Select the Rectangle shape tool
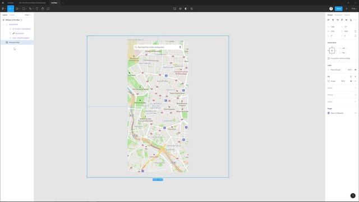This screenshot has width=359, height=202. (24, 9)
